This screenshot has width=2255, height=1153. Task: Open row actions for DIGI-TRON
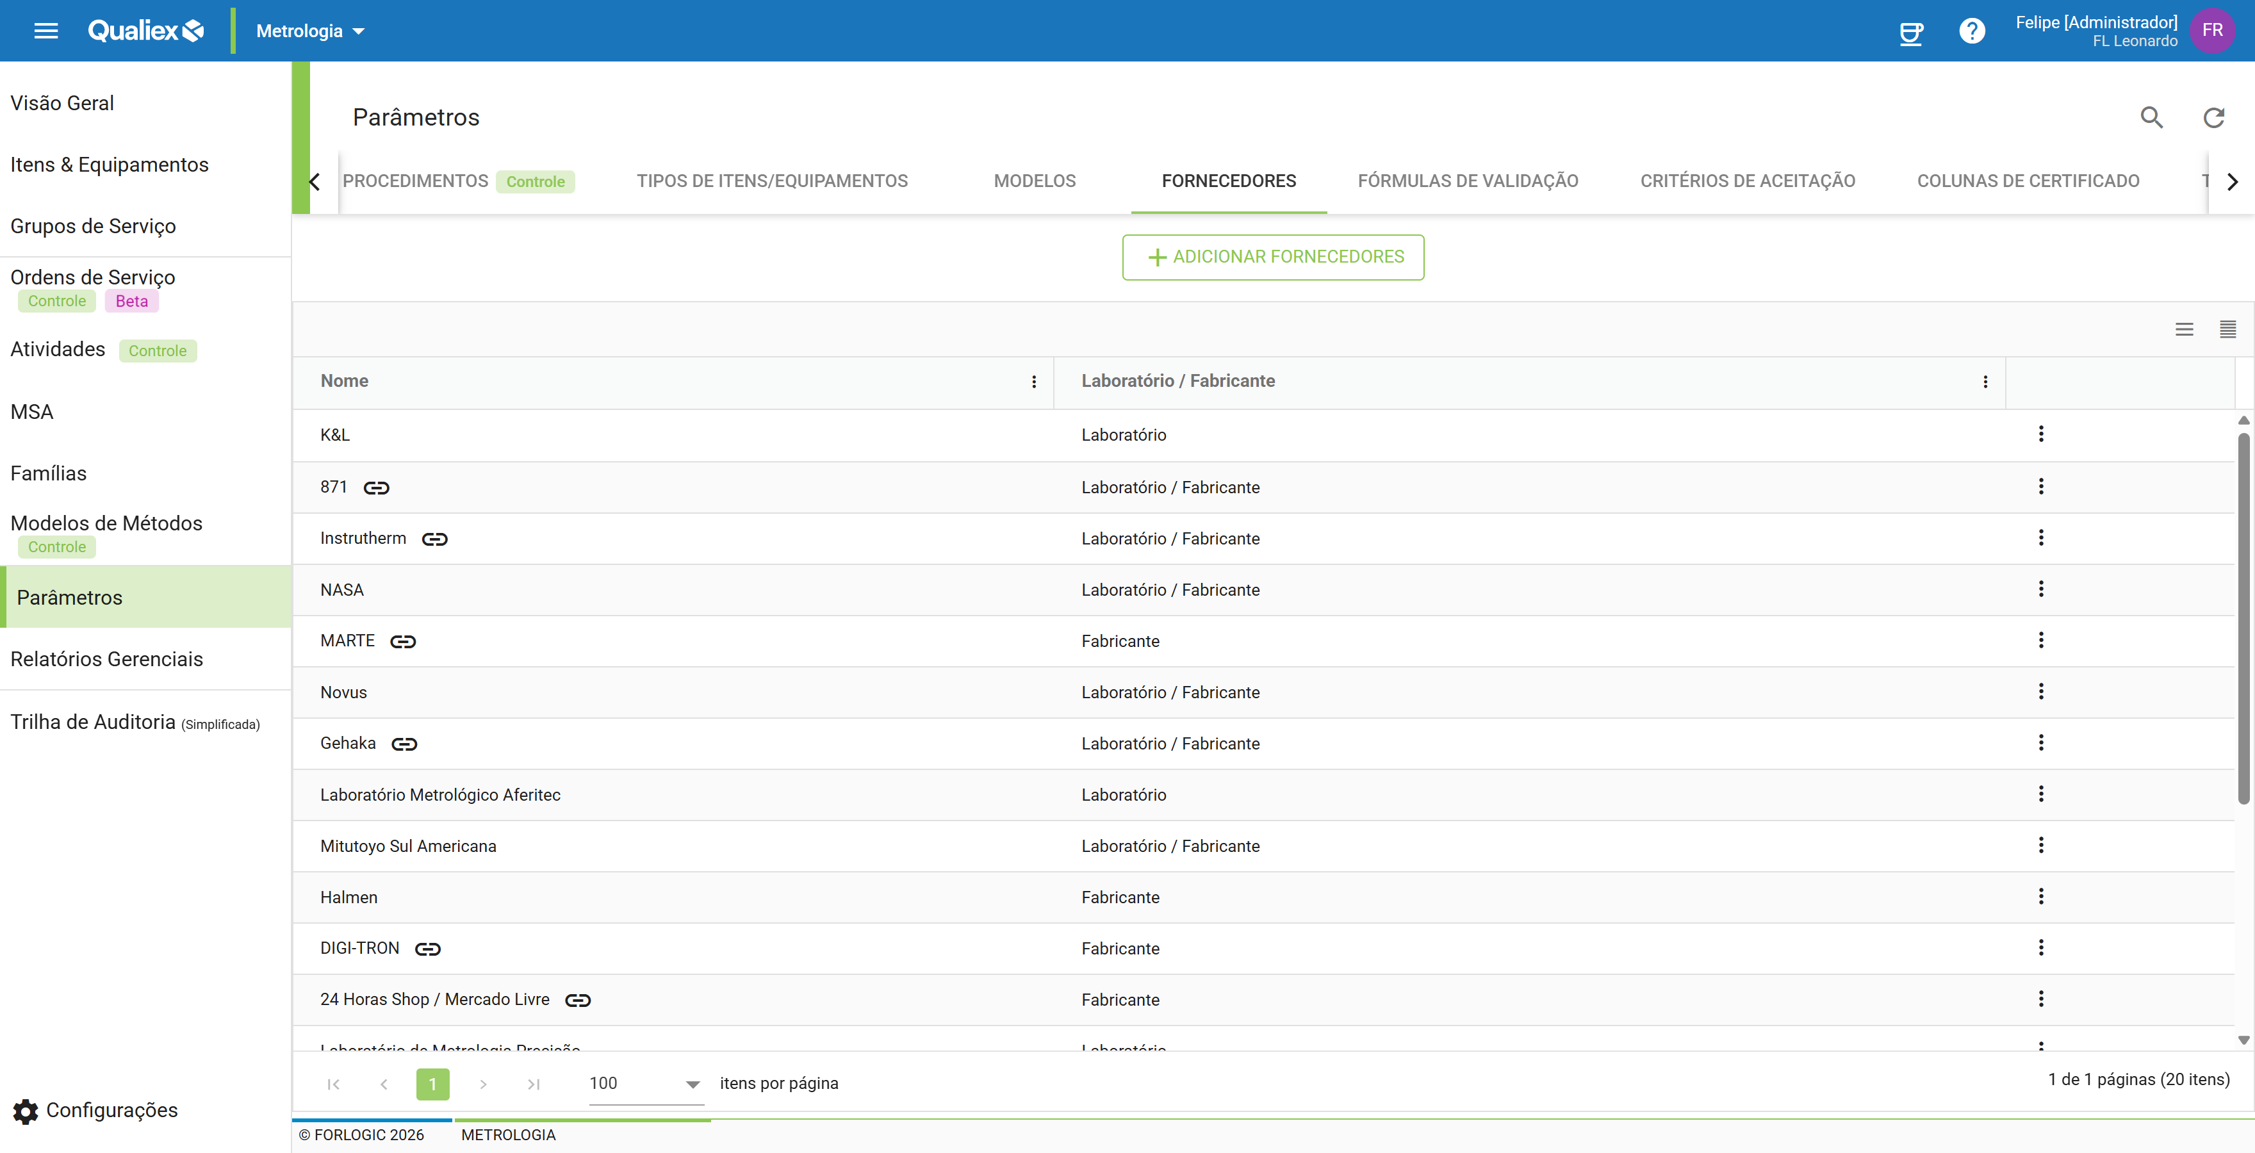point(2040,947)
